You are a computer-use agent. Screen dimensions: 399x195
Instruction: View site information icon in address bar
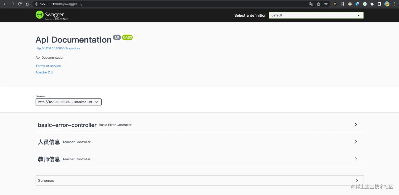pyautogui.click(x=37, y=4)
